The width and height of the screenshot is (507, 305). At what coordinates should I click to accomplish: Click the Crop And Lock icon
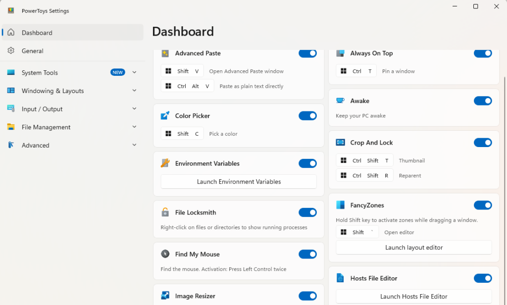pyautogui.click(x=340, y=142)
